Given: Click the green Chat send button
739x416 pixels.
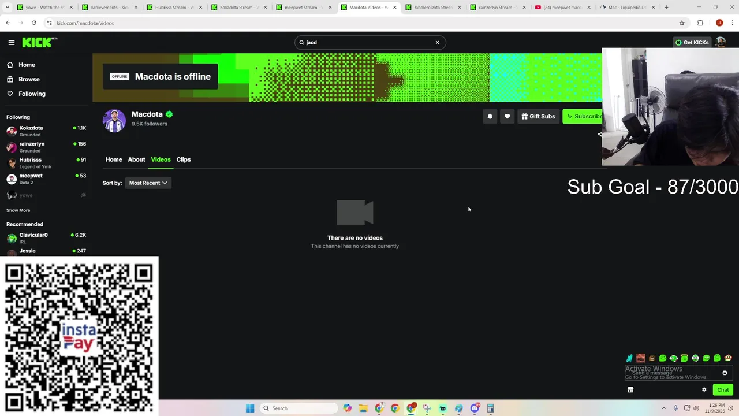Looking at the screenshot, I should point(723,390).
